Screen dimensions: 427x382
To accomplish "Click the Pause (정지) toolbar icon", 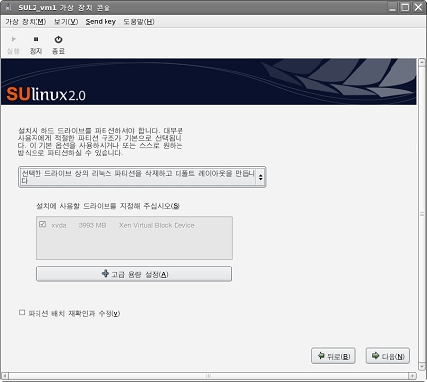I will (36, 39).
